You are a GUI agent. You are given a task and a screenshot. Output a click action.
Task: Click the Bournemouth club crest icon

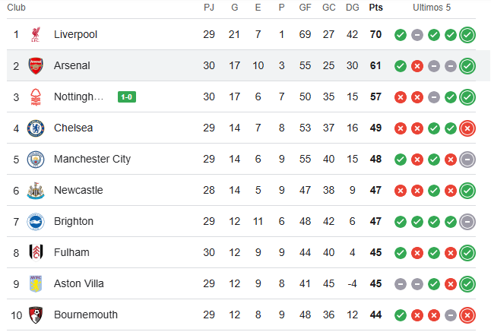point(36,315)
